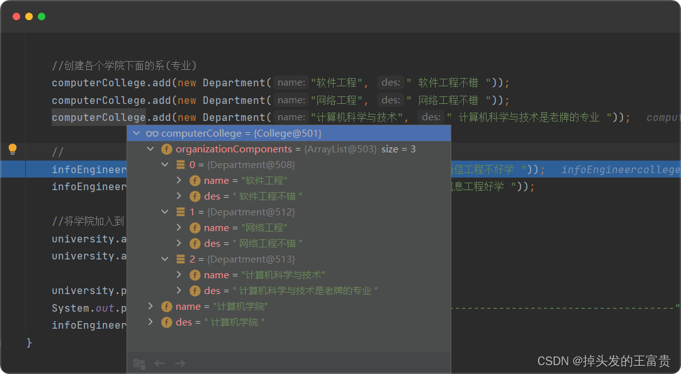Collapse element 1 Department@512
This screenshot has height=374, width=681.
[165, 212]
